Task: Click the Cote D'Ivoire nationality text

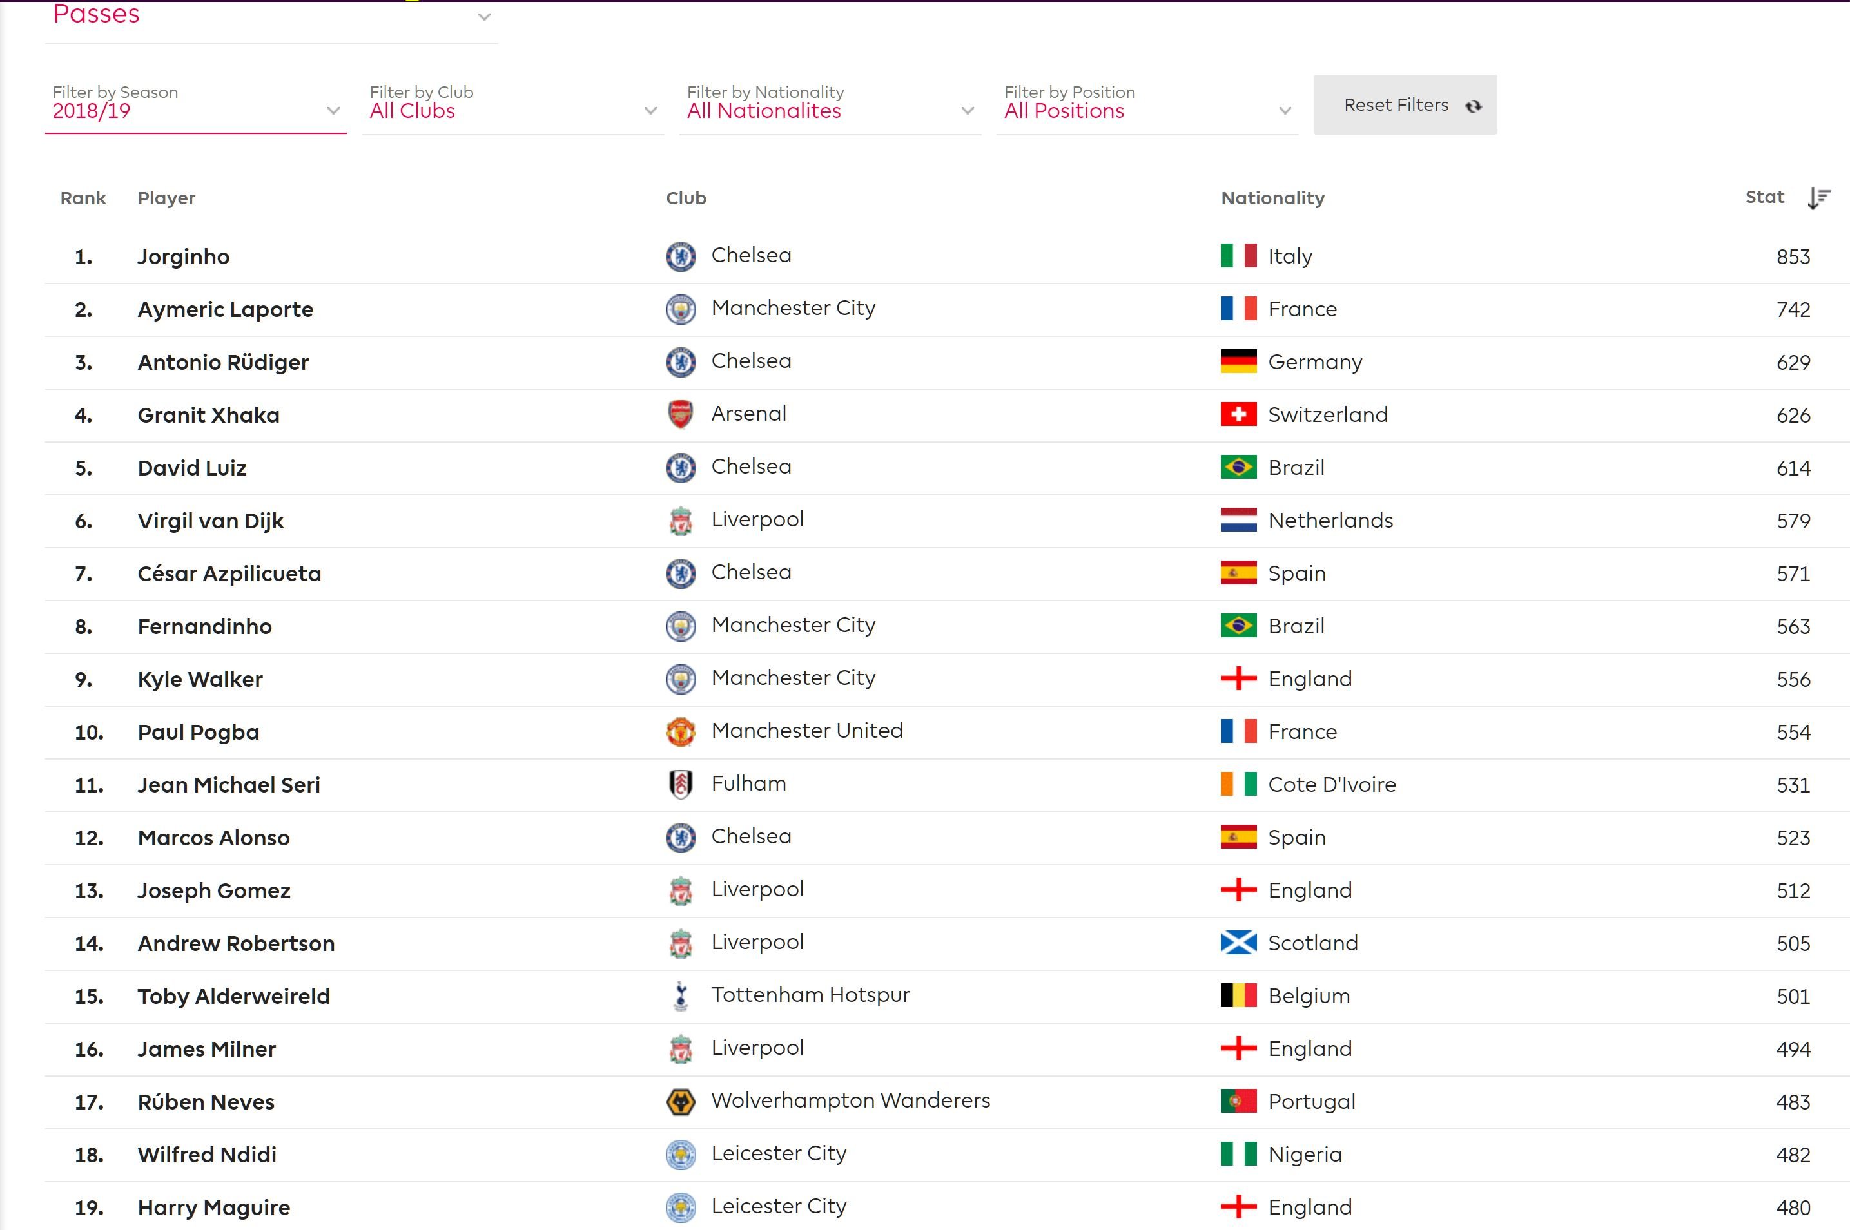Action: point(1332,784)
